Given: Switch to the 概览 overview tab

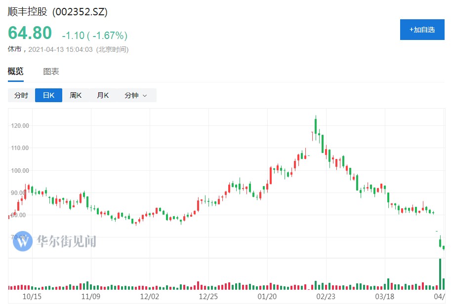Looking at the screenshot, I should [x=15, y=72].
